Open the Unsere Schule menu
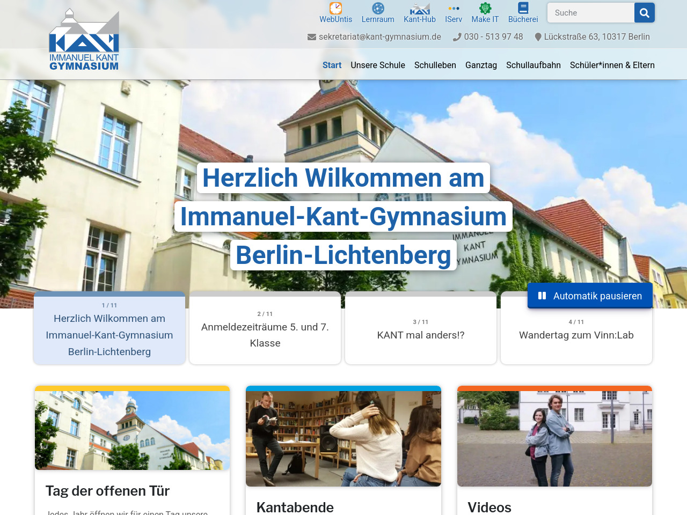Viewport: 687px width, 515px height. coord(378,65)
